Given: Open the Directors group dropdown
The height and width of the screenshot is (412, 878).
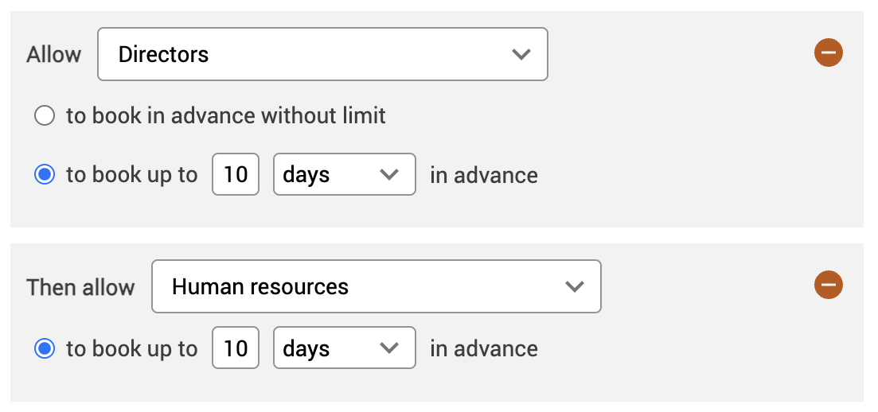Looking at the screenshot, I should pos(322,55).
